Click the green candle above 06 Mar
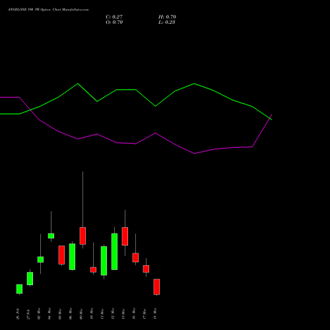The image size is (330, 330). click(72, 257)
